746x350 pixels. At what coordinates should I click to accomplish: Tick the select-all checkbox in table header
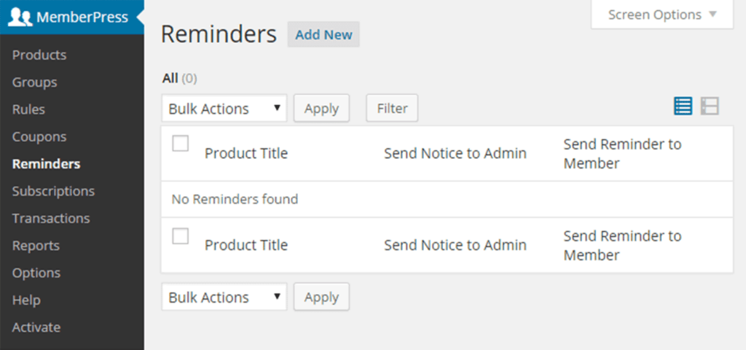click(x=181, y=144)
